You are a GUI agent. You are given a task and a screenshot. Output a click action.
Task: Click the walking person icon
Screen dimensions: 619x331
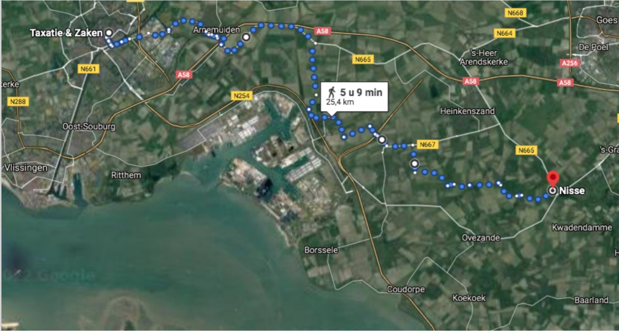click(x=332, y=92)
